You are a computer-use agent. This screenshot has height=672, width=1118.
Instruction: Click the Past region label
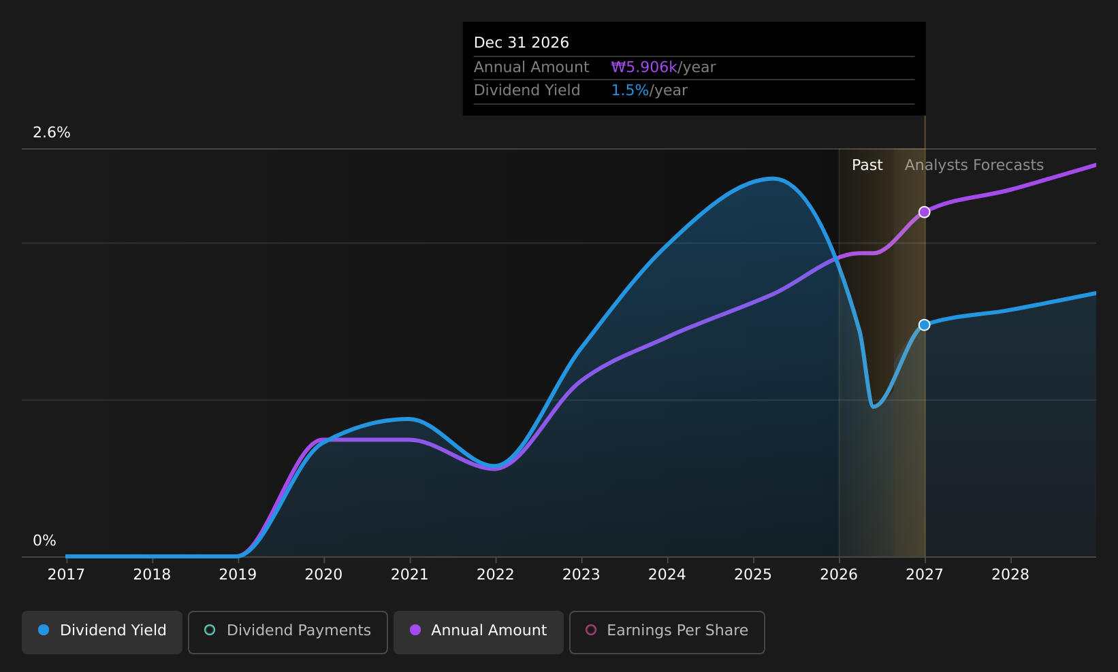click(867, 165)
